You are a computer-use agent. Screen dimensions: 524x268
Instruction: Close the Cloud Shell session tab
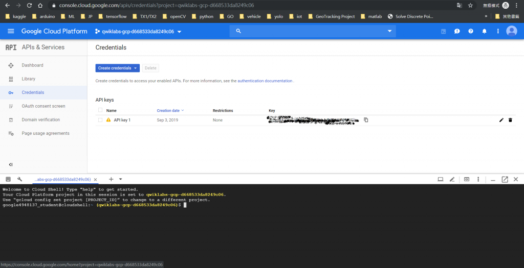click(95, 180)
